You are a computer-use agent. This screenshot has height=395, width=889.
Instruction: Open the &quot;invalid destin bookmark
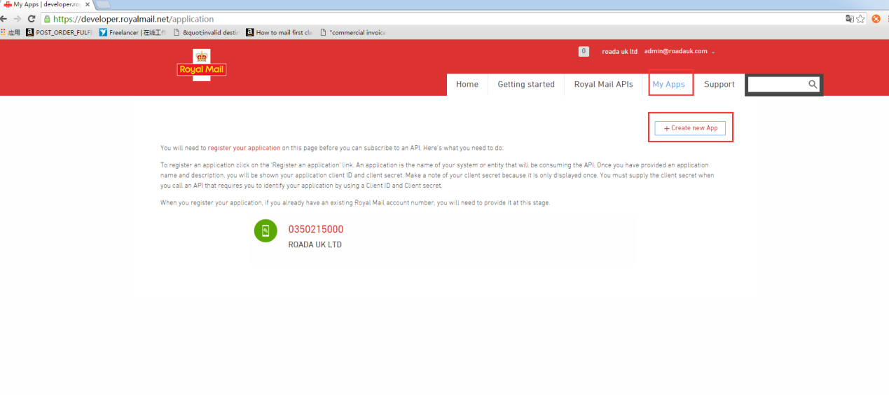[206, 32]
